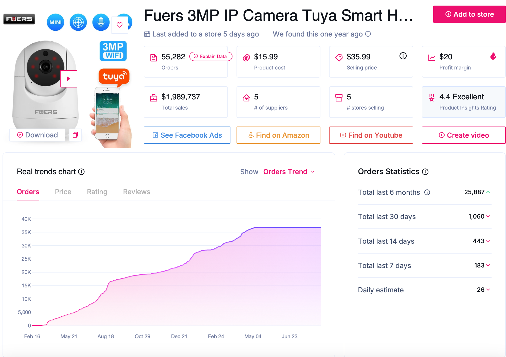The image size is (506, 357).
Task: Click the profit margin chart icon
Action: tap(431, 58)
